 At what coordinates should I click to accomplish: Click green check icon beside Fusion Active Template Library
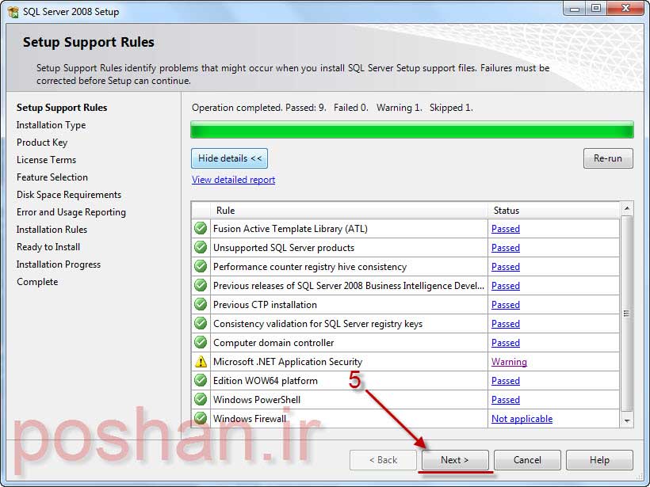pyautogui.click(x=201, y=229)
